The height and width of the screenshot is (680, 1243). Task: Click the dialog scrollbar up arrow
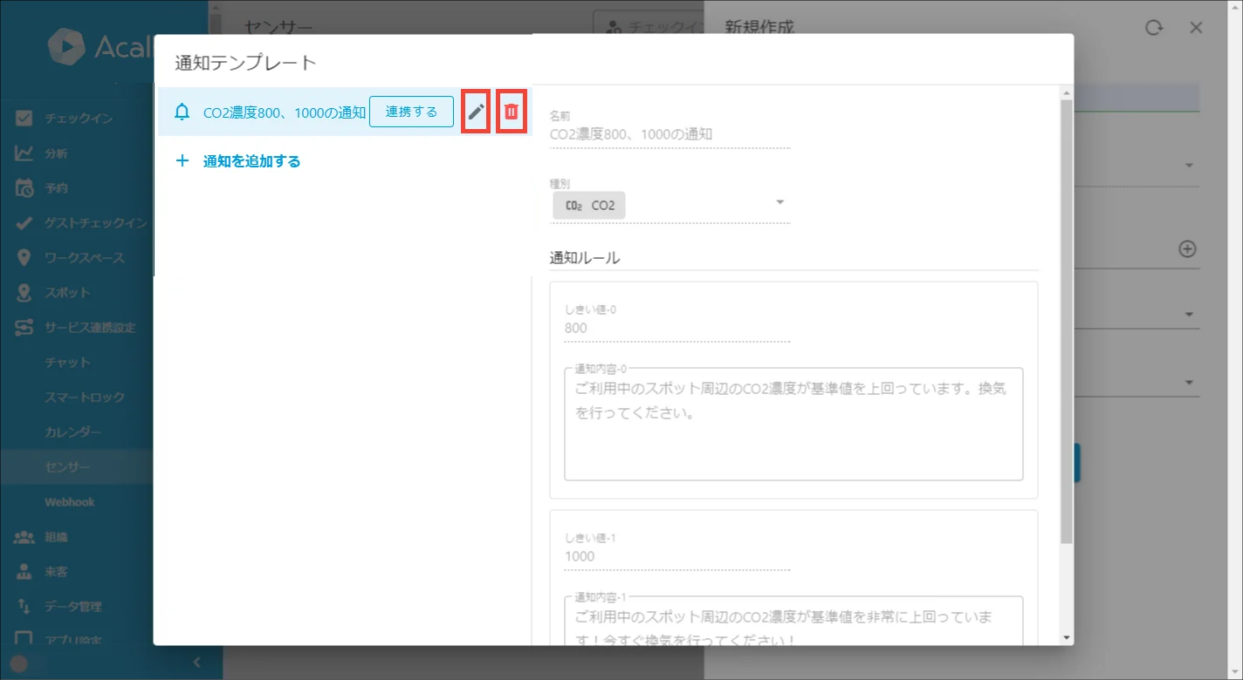pos(1066,92)
